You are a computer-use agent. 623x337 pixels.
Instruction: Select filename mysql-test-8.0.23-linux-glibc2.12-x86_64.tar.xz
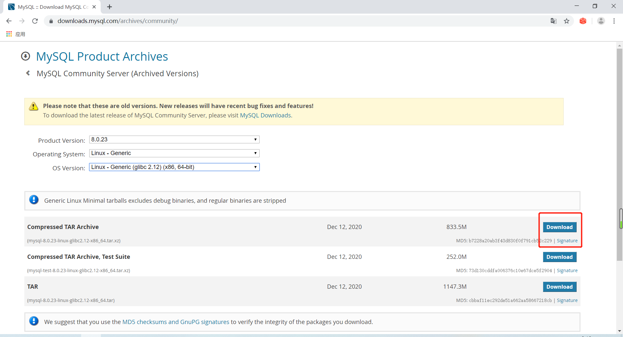coord(79,271)
